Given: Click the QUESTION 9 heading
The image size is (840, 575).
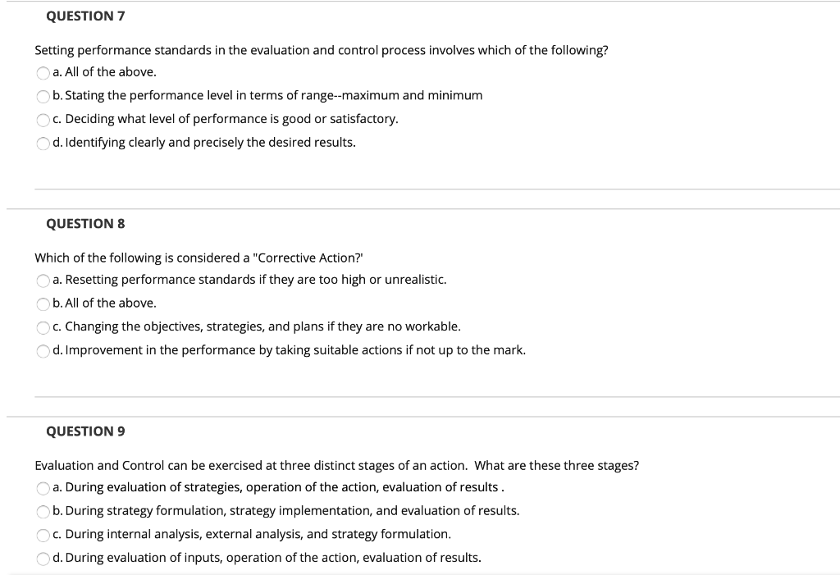Looking at the screenshot, I should pyautogui.click(x=86, y=431).
